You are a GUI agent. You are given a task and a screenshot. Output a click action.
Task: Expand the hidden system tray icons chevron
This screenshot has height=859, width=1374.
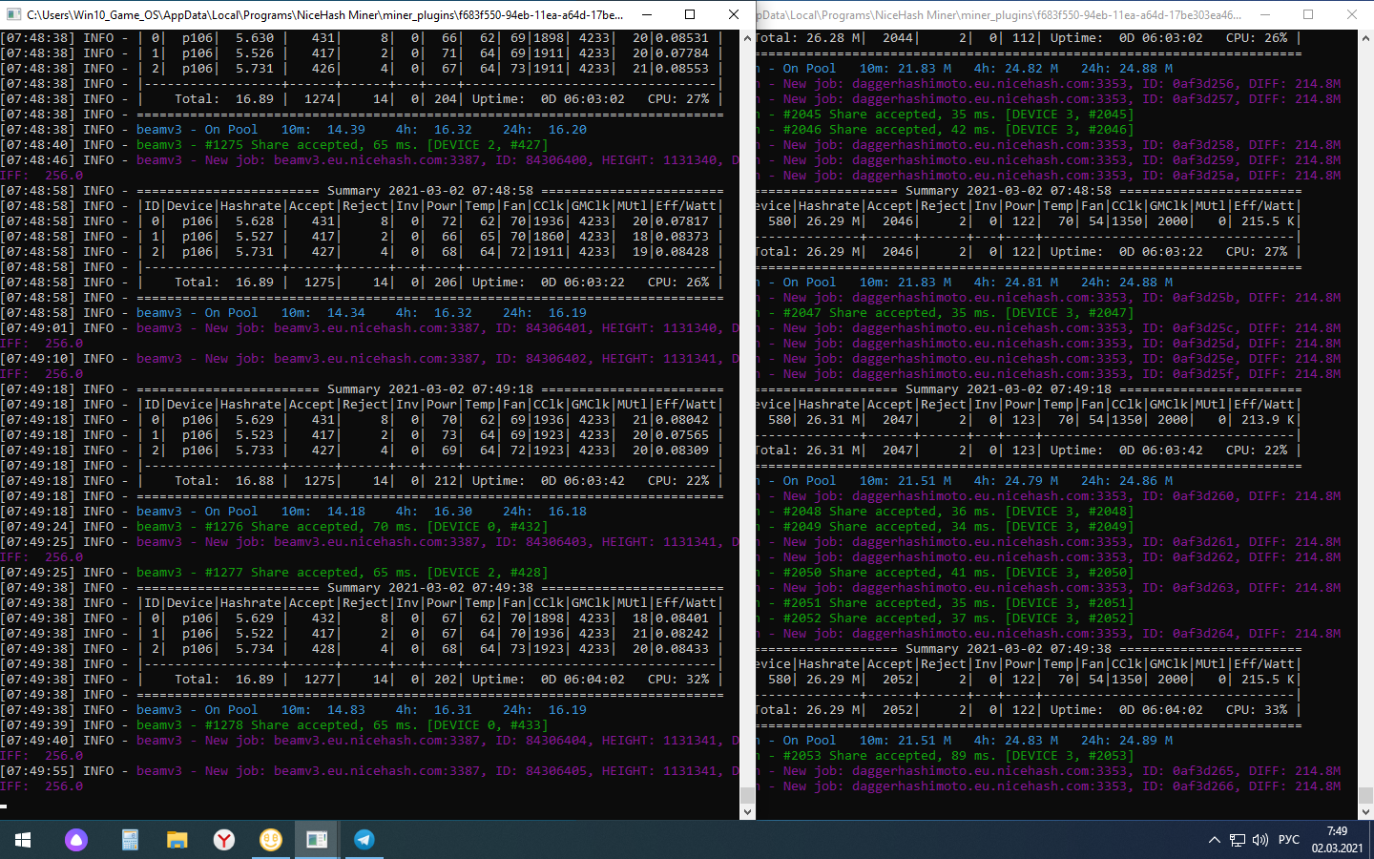tap(1214, 840)
